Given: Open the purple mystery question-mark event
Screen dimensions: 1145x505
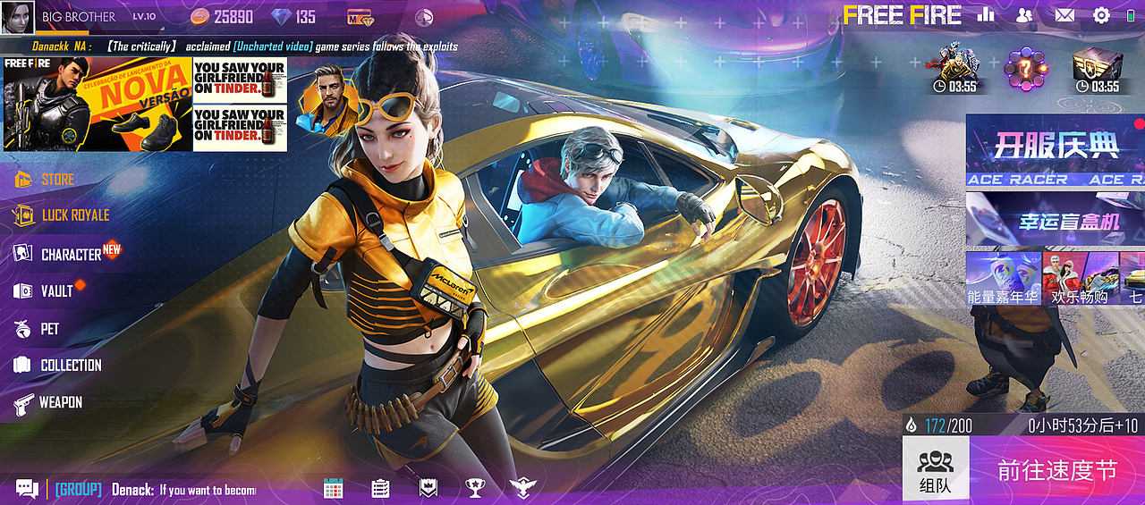Looking at the screenshot, I should click(1025, 68).
